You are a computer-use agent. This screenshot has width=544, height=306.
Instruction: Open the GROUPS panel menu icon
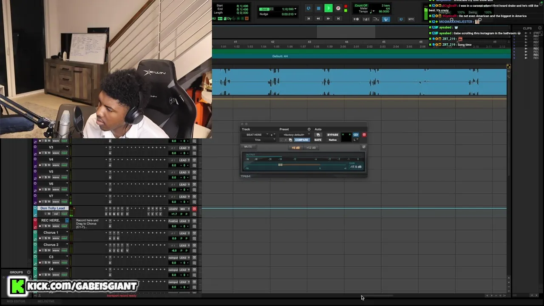(x=28, y=272)
